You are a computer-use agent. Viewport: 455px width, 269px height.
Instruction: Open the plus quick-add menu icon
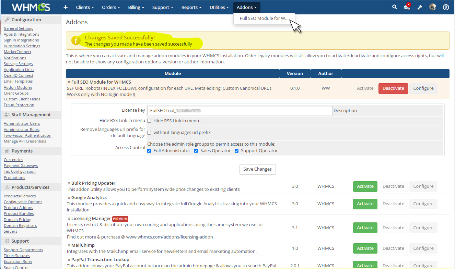coord(66,7)
